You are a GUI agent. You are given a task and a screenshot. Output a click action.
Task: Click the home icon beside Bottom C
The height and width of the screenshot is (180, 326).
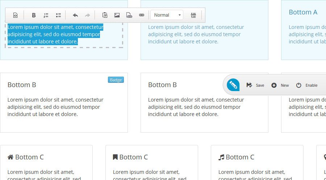(x=11, y=157)
